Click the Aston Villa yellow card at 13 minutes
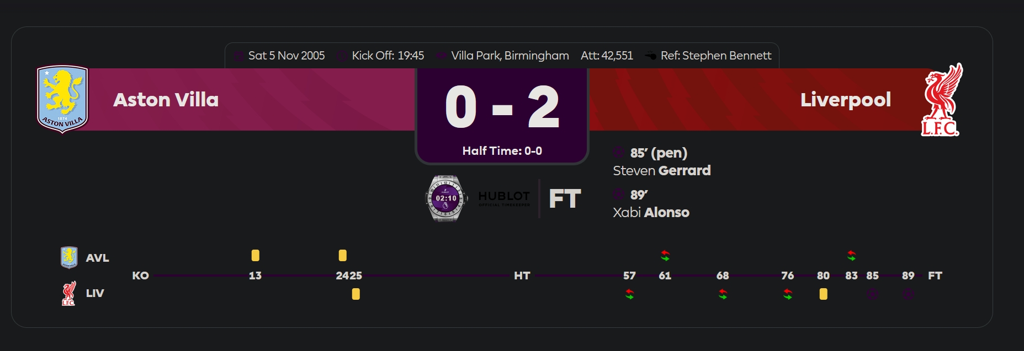The height and width of the screenshot is (351, 1024). point(255,255)
